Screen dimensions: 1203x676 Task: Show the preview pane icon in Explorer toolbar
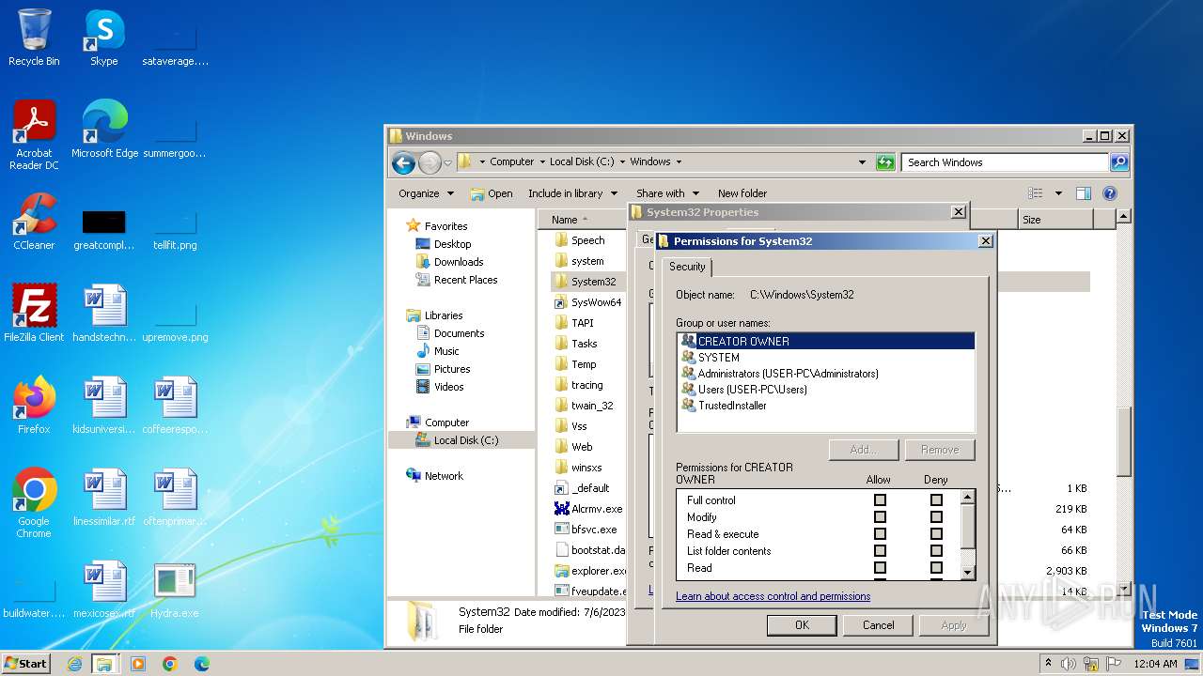pos(1083,193)
